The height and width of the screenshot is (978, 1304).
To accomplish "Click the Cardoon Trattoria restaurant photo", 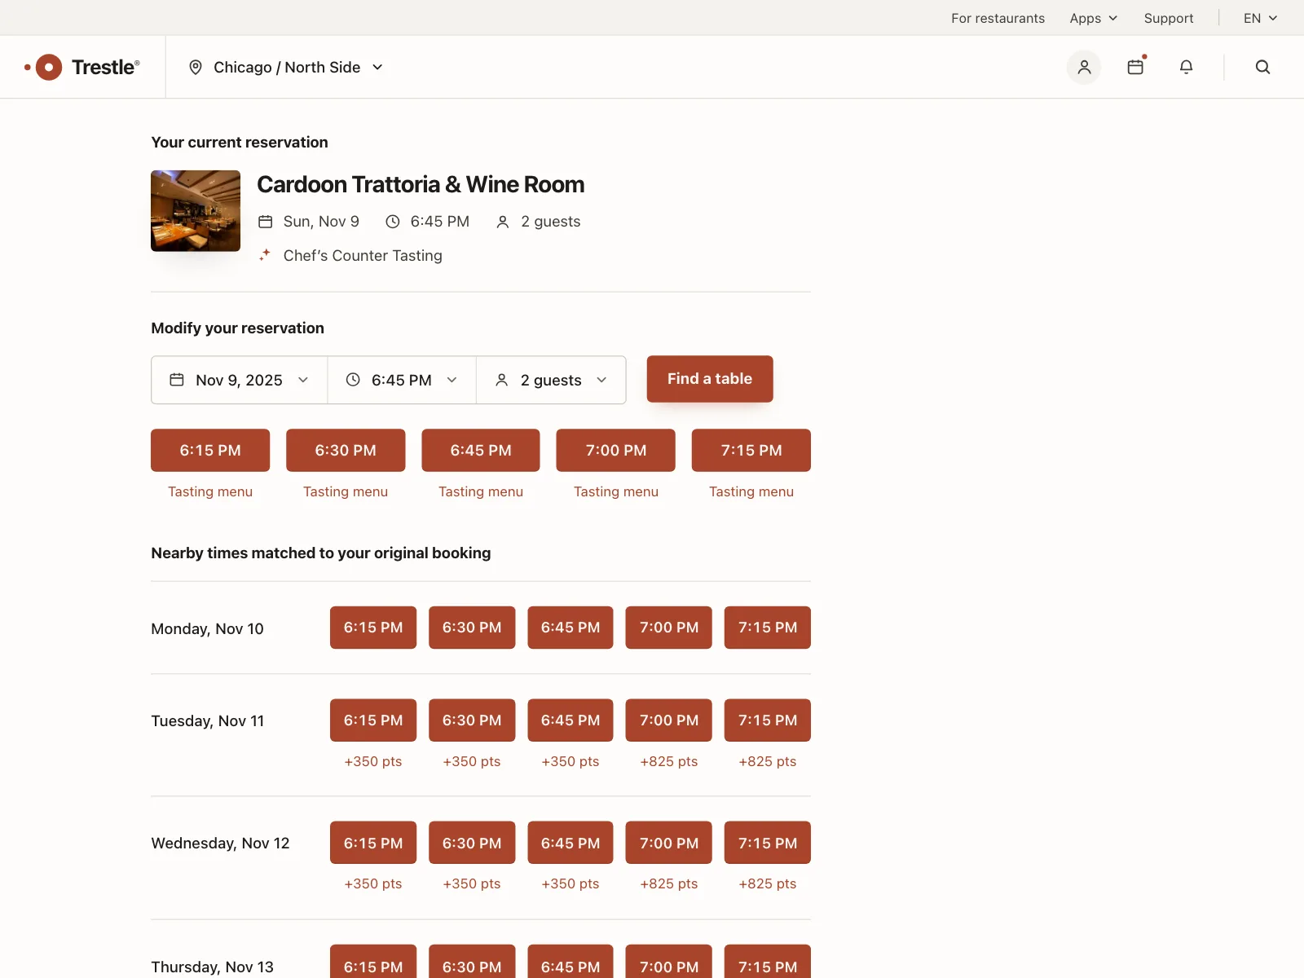I will pos(196,210).
